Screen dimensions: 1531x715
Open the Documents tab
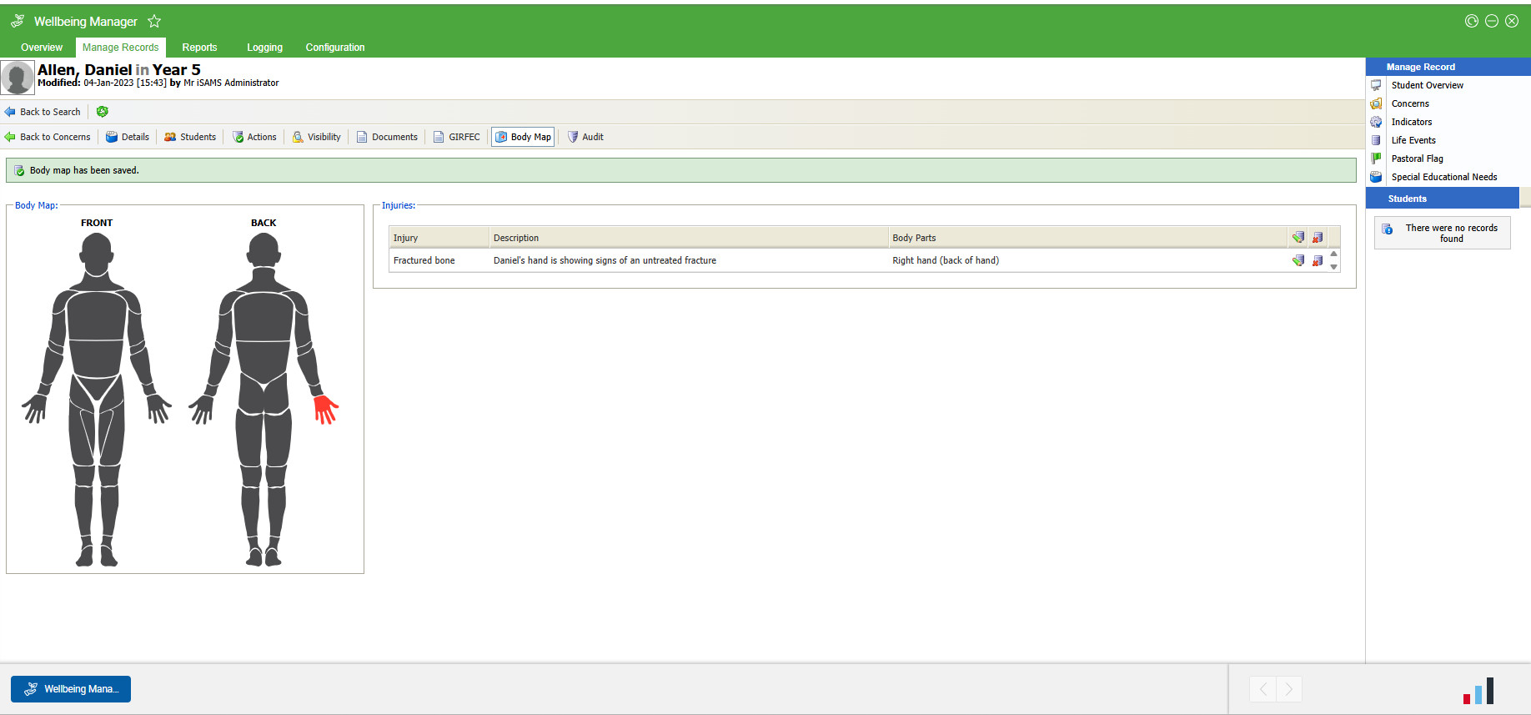tap(387, 137)
